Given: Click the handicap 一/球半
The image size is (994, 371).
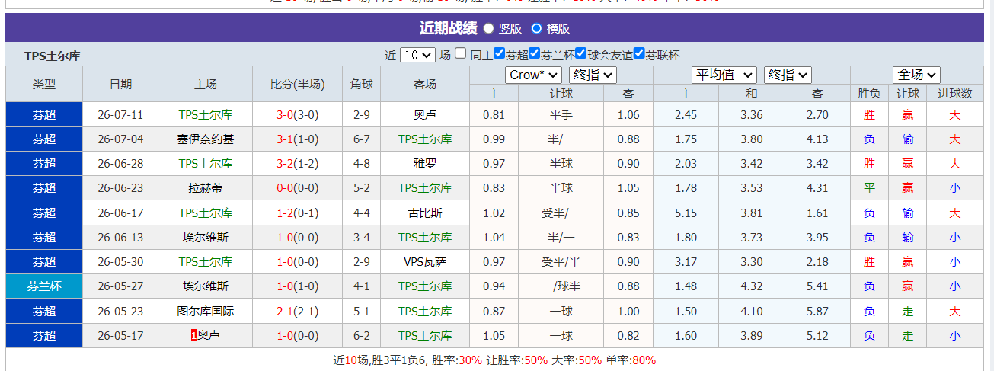Looking at the screenshot, I should [x=561, y=286].
